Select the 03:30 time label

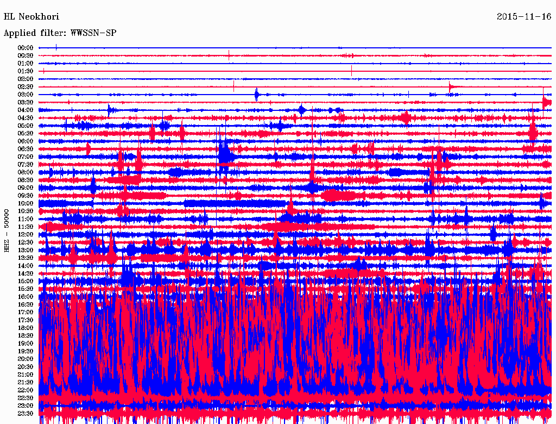(x=26, y=103)
